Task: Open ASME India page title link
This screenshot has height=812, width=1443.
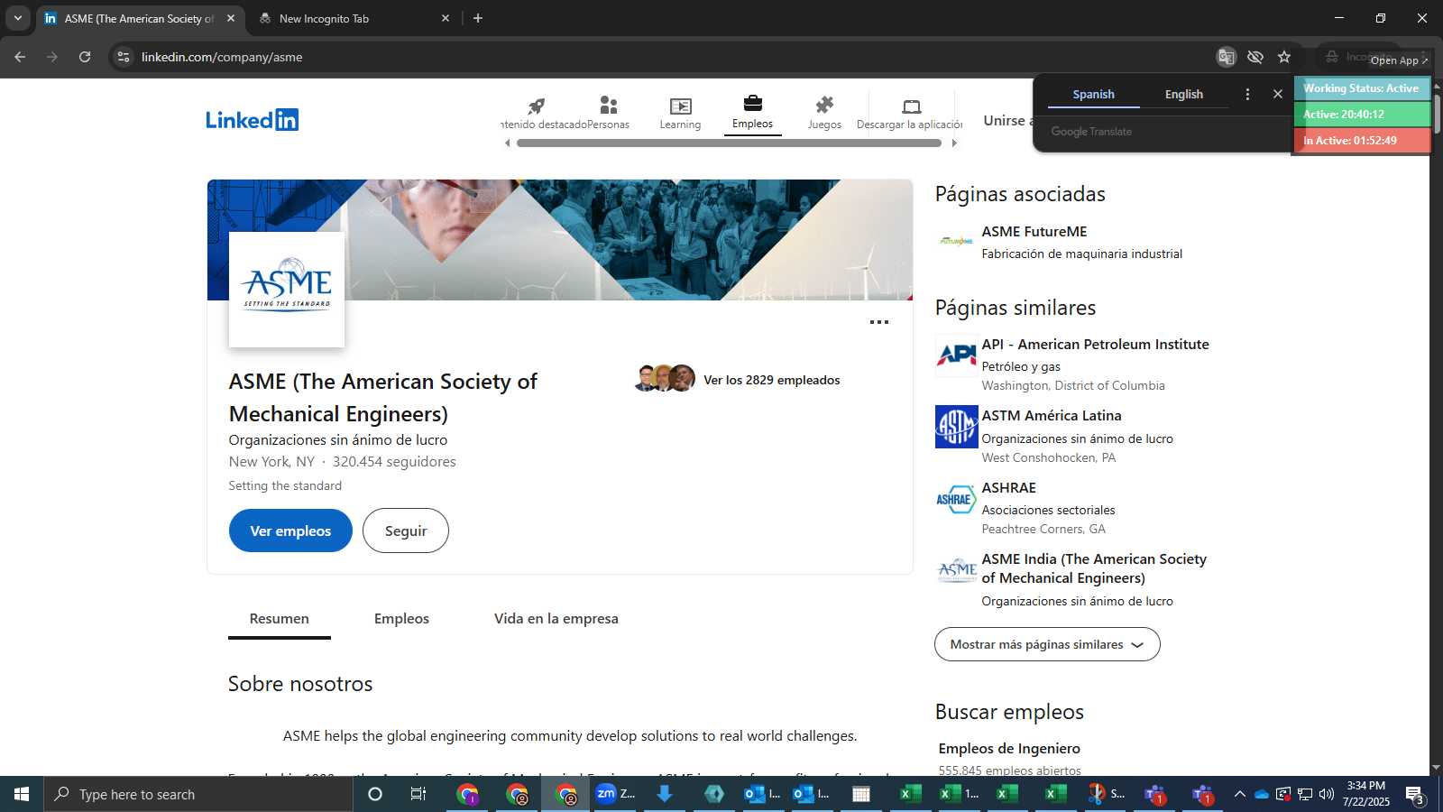Action: point(1094,568)
